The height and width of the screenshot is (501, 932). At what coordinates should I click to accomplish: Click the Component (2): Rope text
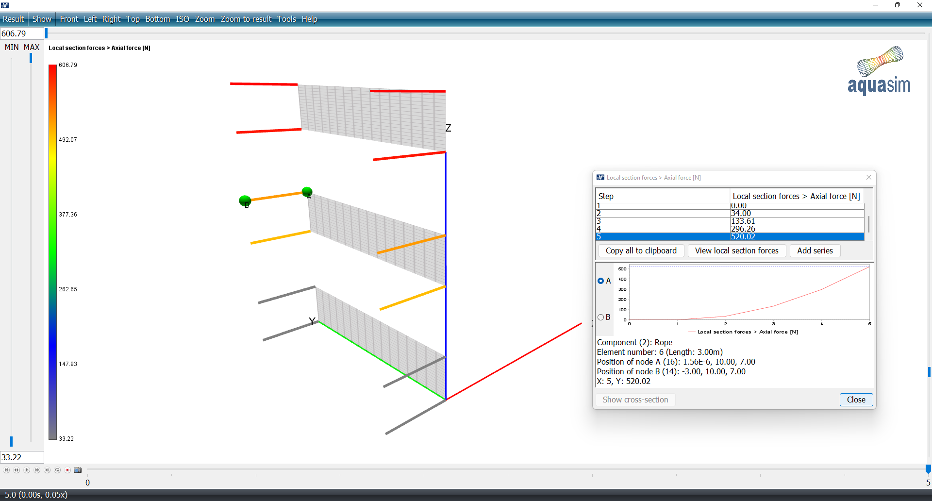634,342
